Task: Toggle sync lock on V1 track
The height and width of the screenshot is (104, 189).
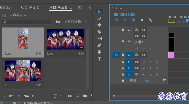Action: [x=137, y=55]
